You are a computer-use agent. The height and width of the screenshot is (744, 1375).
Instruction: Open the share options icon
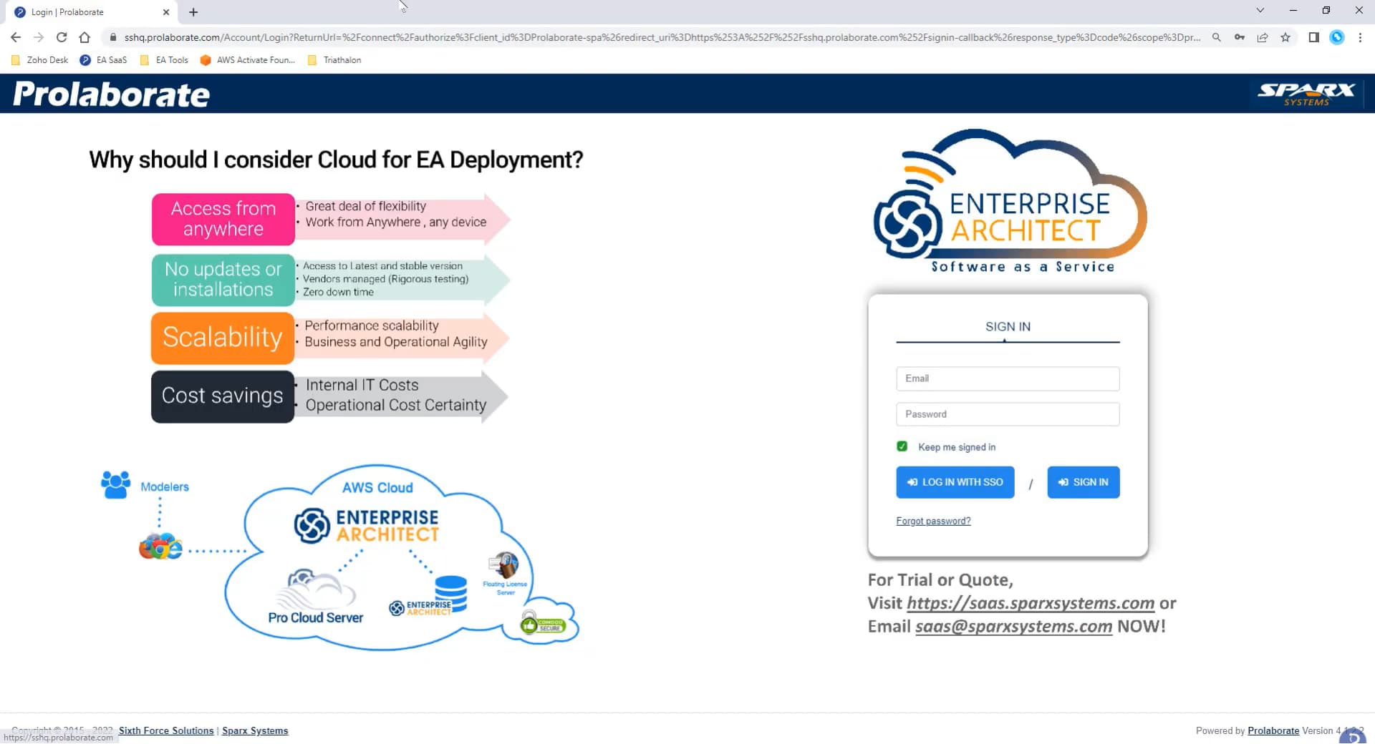pyautogui.click(x=1263, y=37)
